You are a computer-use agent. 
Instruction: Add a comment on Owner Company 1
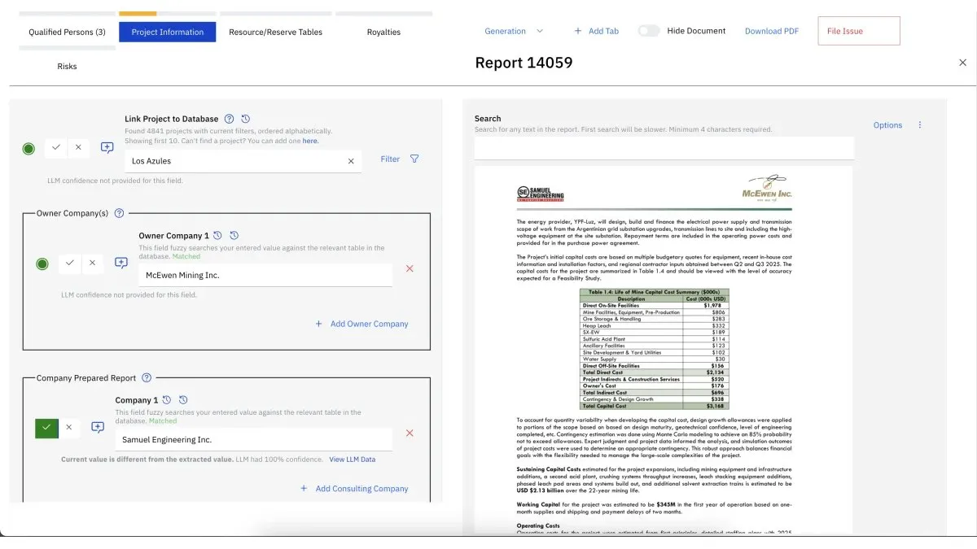[x=120, y=264]
